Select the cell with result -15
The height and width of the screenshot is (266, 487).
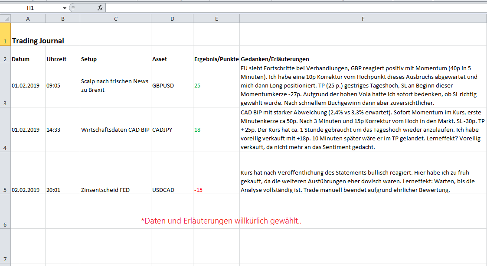[x=199, y=190]
